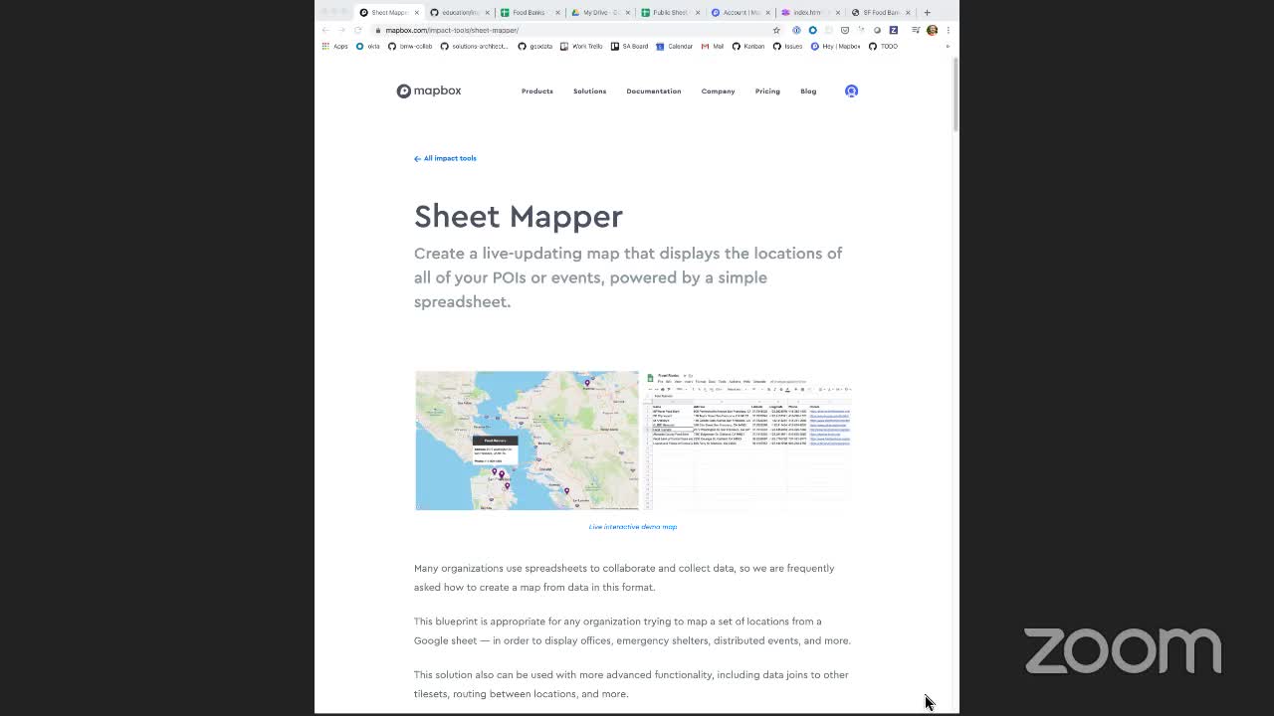Open the Mail bookmark
This screenshot has height=716, width=1274.
coord(713,46)
